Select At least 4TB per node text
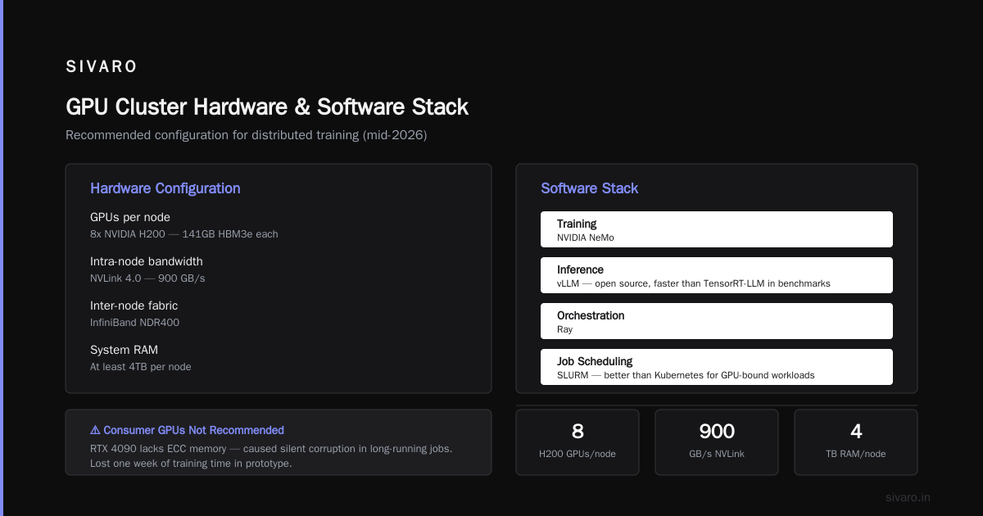This screenshot has width=983, height=516. pos(141,367)
